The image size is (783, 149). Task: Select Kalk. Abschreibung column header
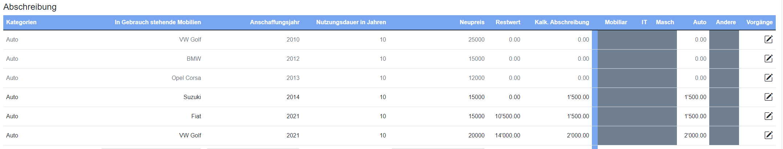pyautogui.click(x=562, y=22)
